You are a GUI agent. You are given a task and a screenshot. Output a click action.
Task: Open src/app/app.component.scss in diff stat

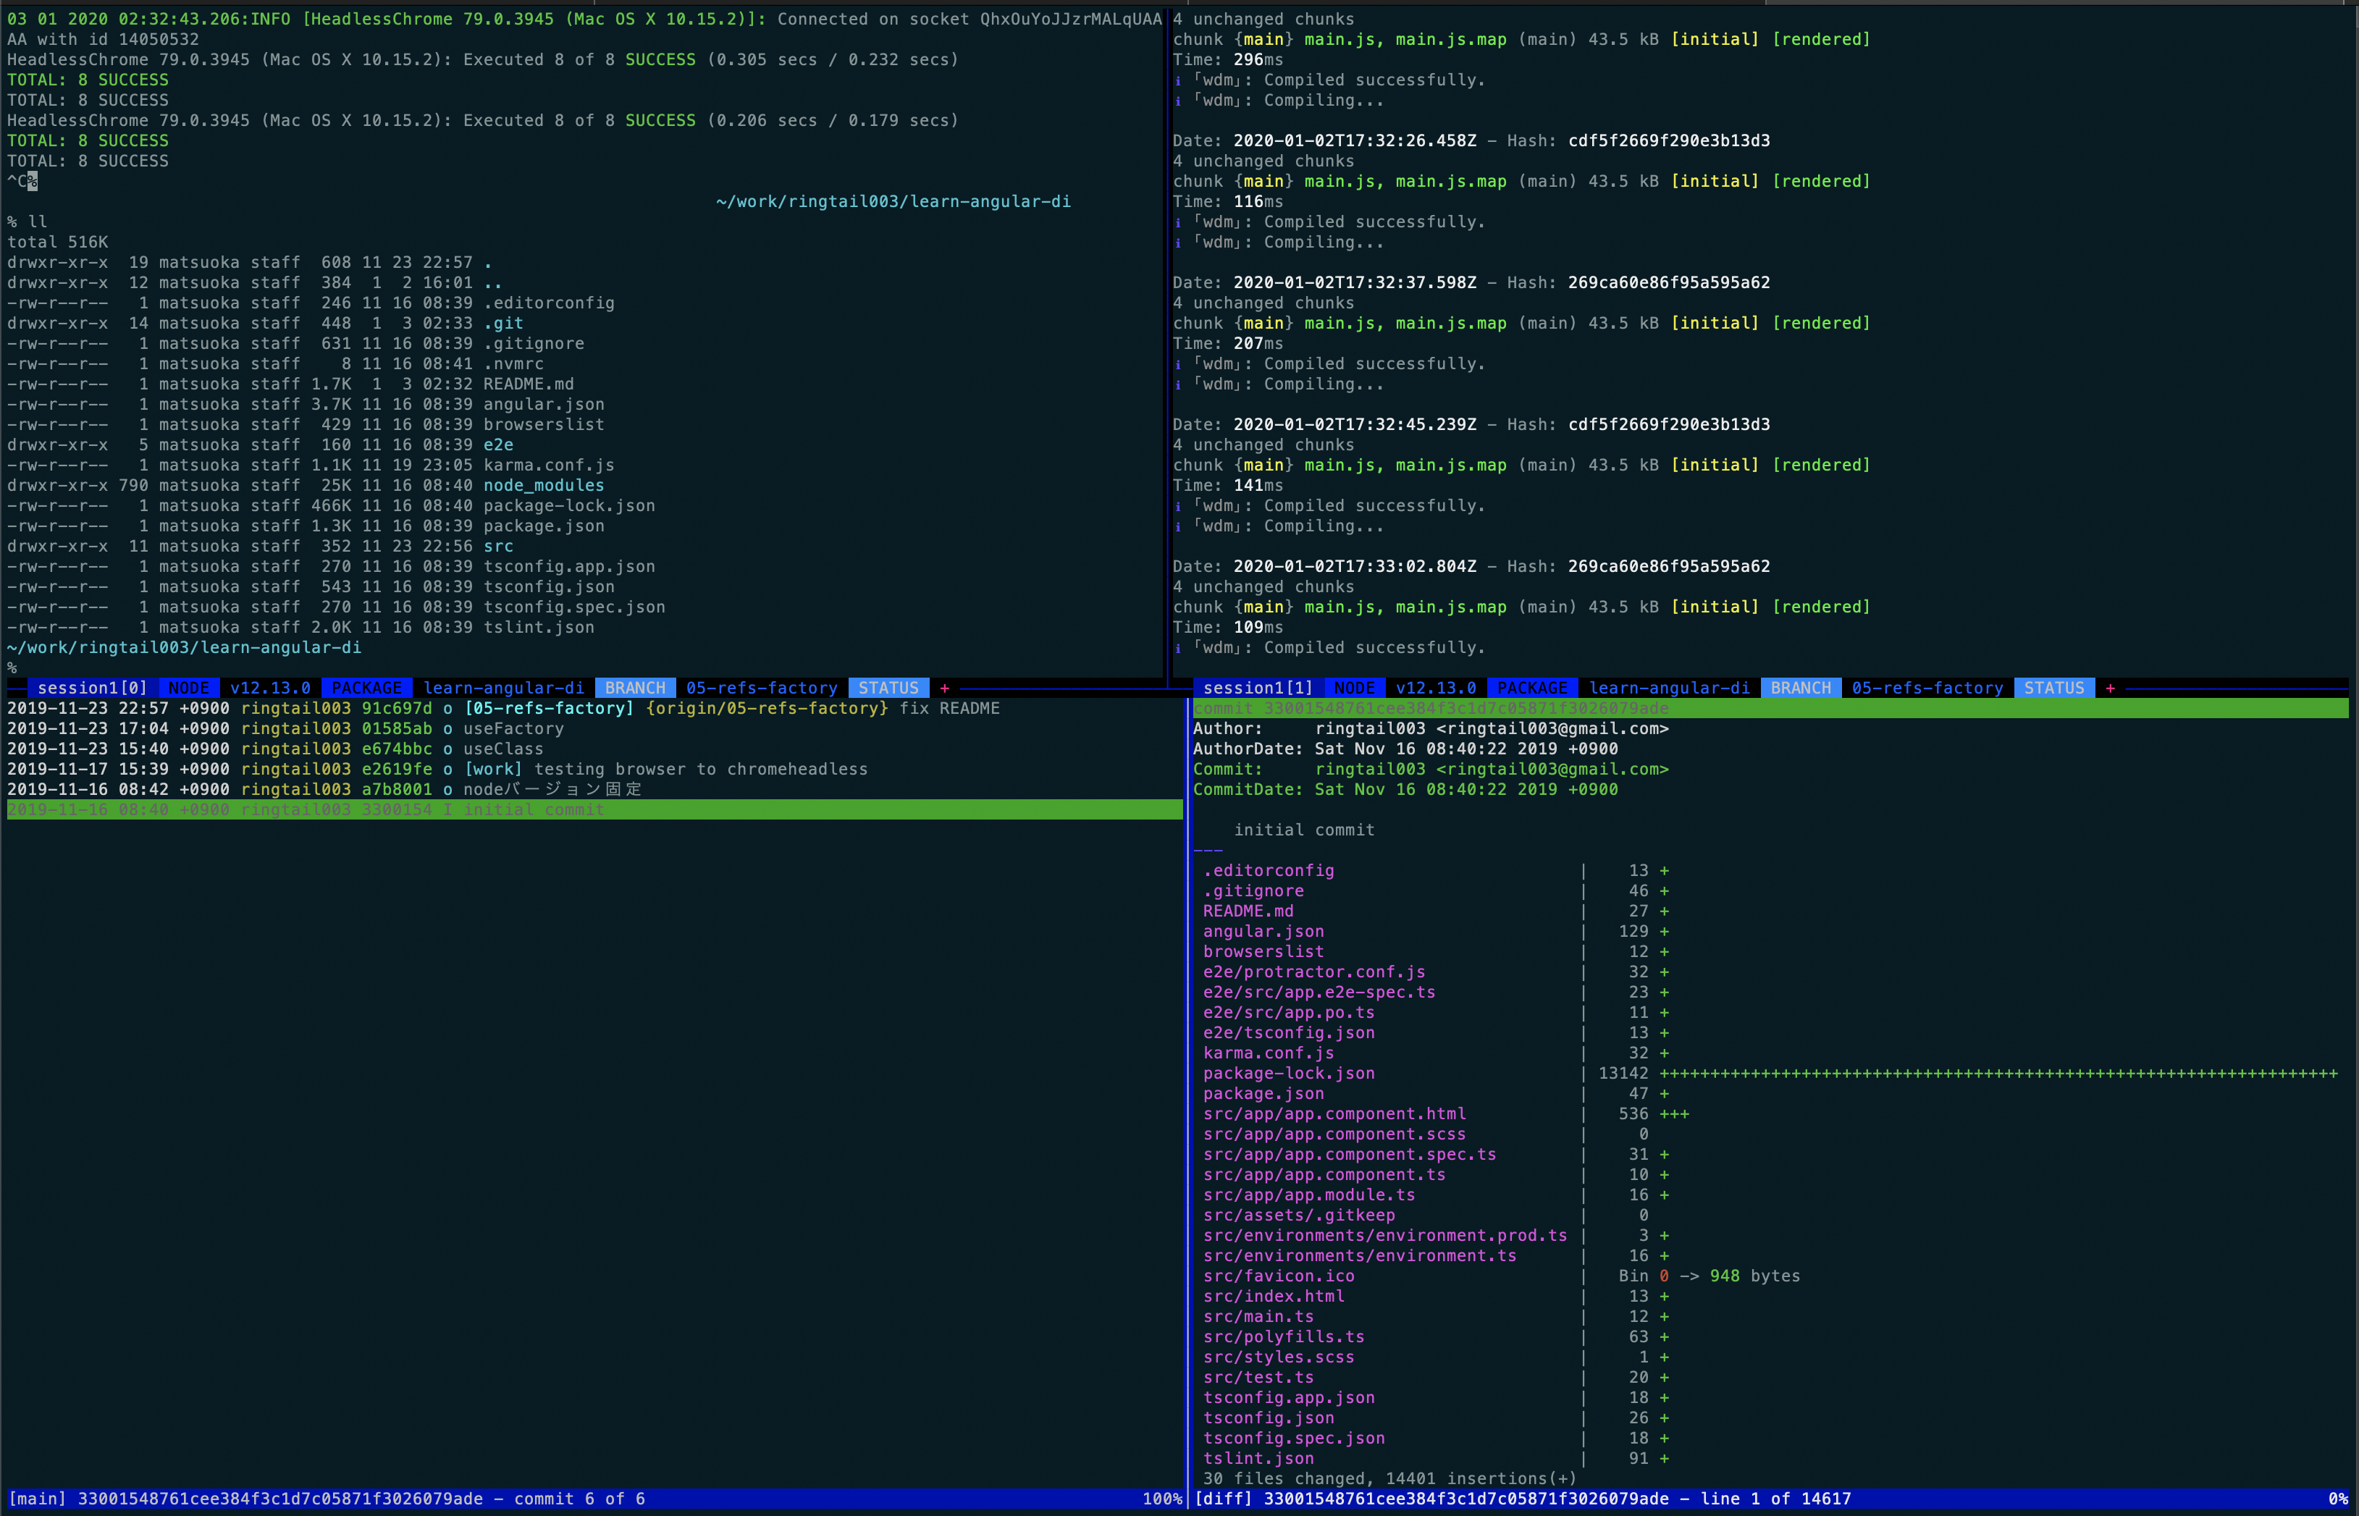click(x=1334, y=1134)
